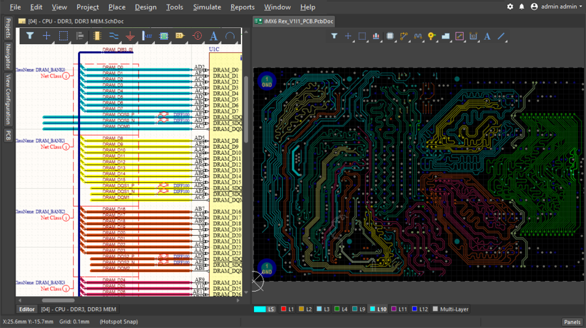Select the [04] - CPU - DDR3 sheet tab
The height and width of the screenshot is (328, 586).
(x=79, y=309)
